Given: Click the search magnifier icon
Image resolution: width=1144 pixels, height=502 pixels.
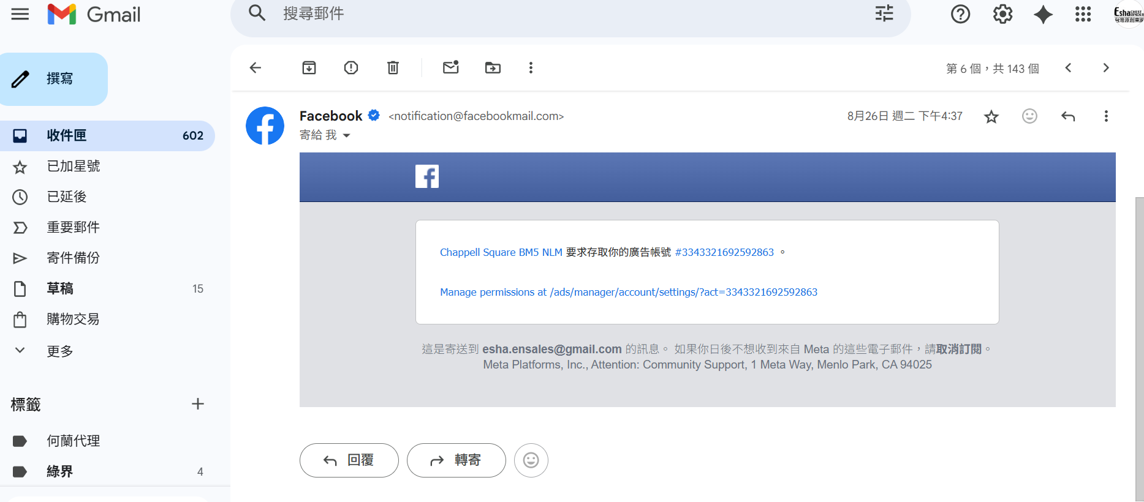Looking at the screenshot, I should tap(257, 13).
